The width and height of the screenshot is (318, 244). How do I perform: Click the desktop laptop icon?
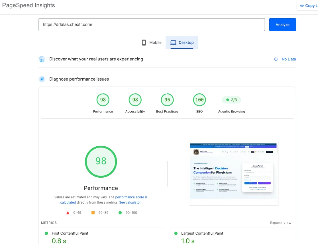pyautogui.click(x=173, y=42)
